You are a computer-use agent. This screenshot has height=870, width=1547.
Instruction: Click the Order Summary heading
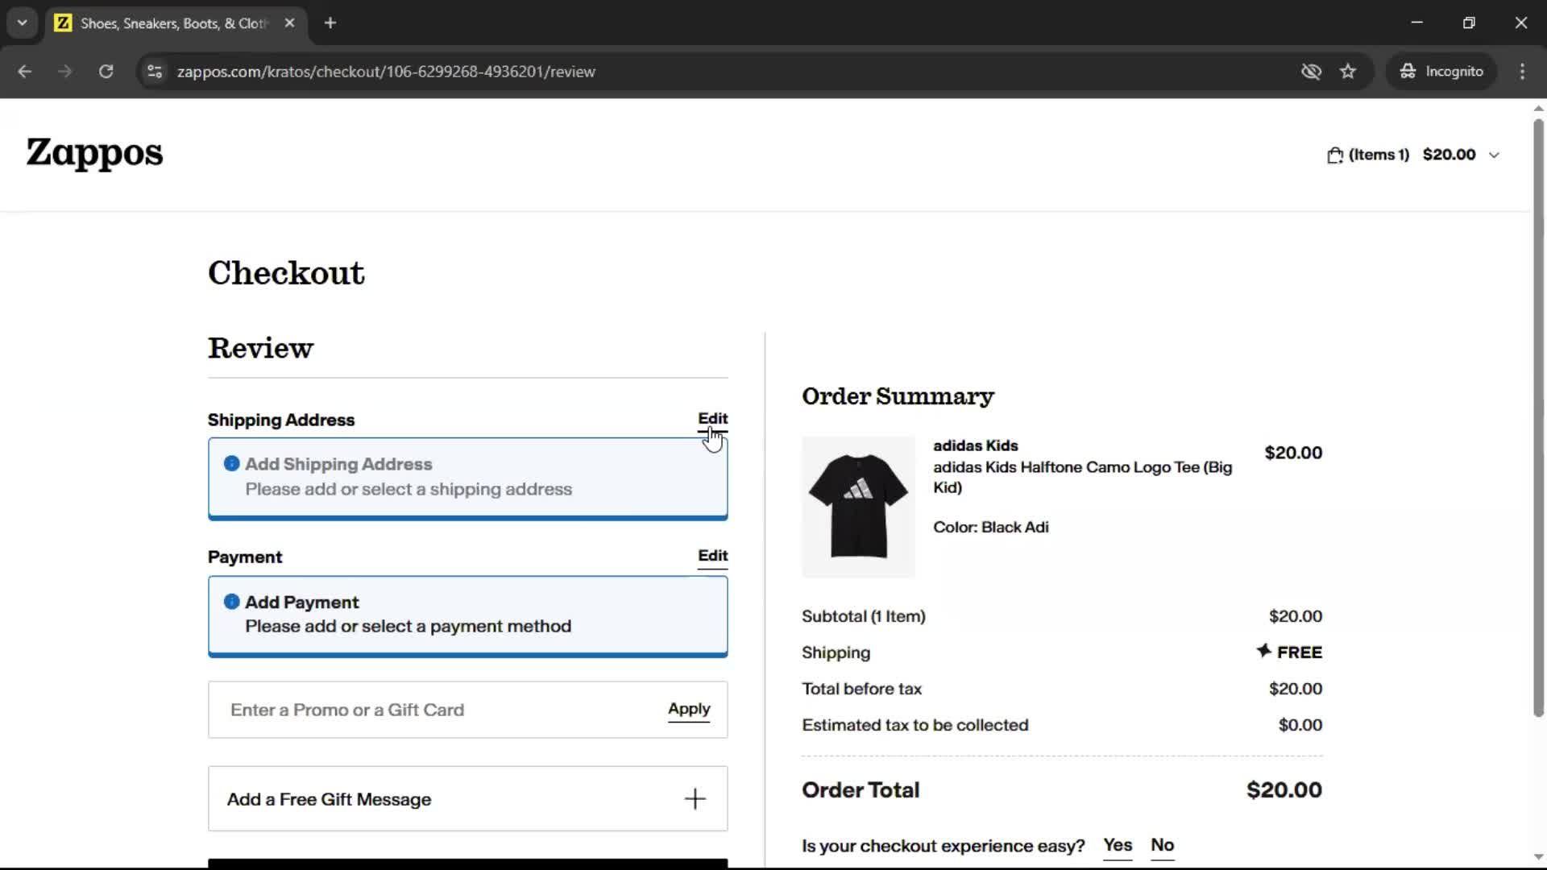click(x=898, y=396)
